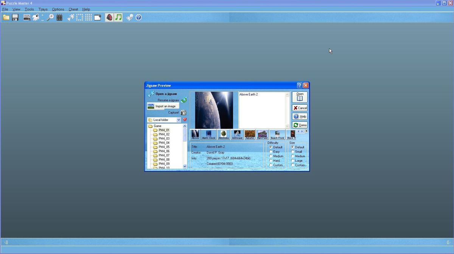Open the Tools menu
This screenshot has width=454, height=254.
coord(29,9)
